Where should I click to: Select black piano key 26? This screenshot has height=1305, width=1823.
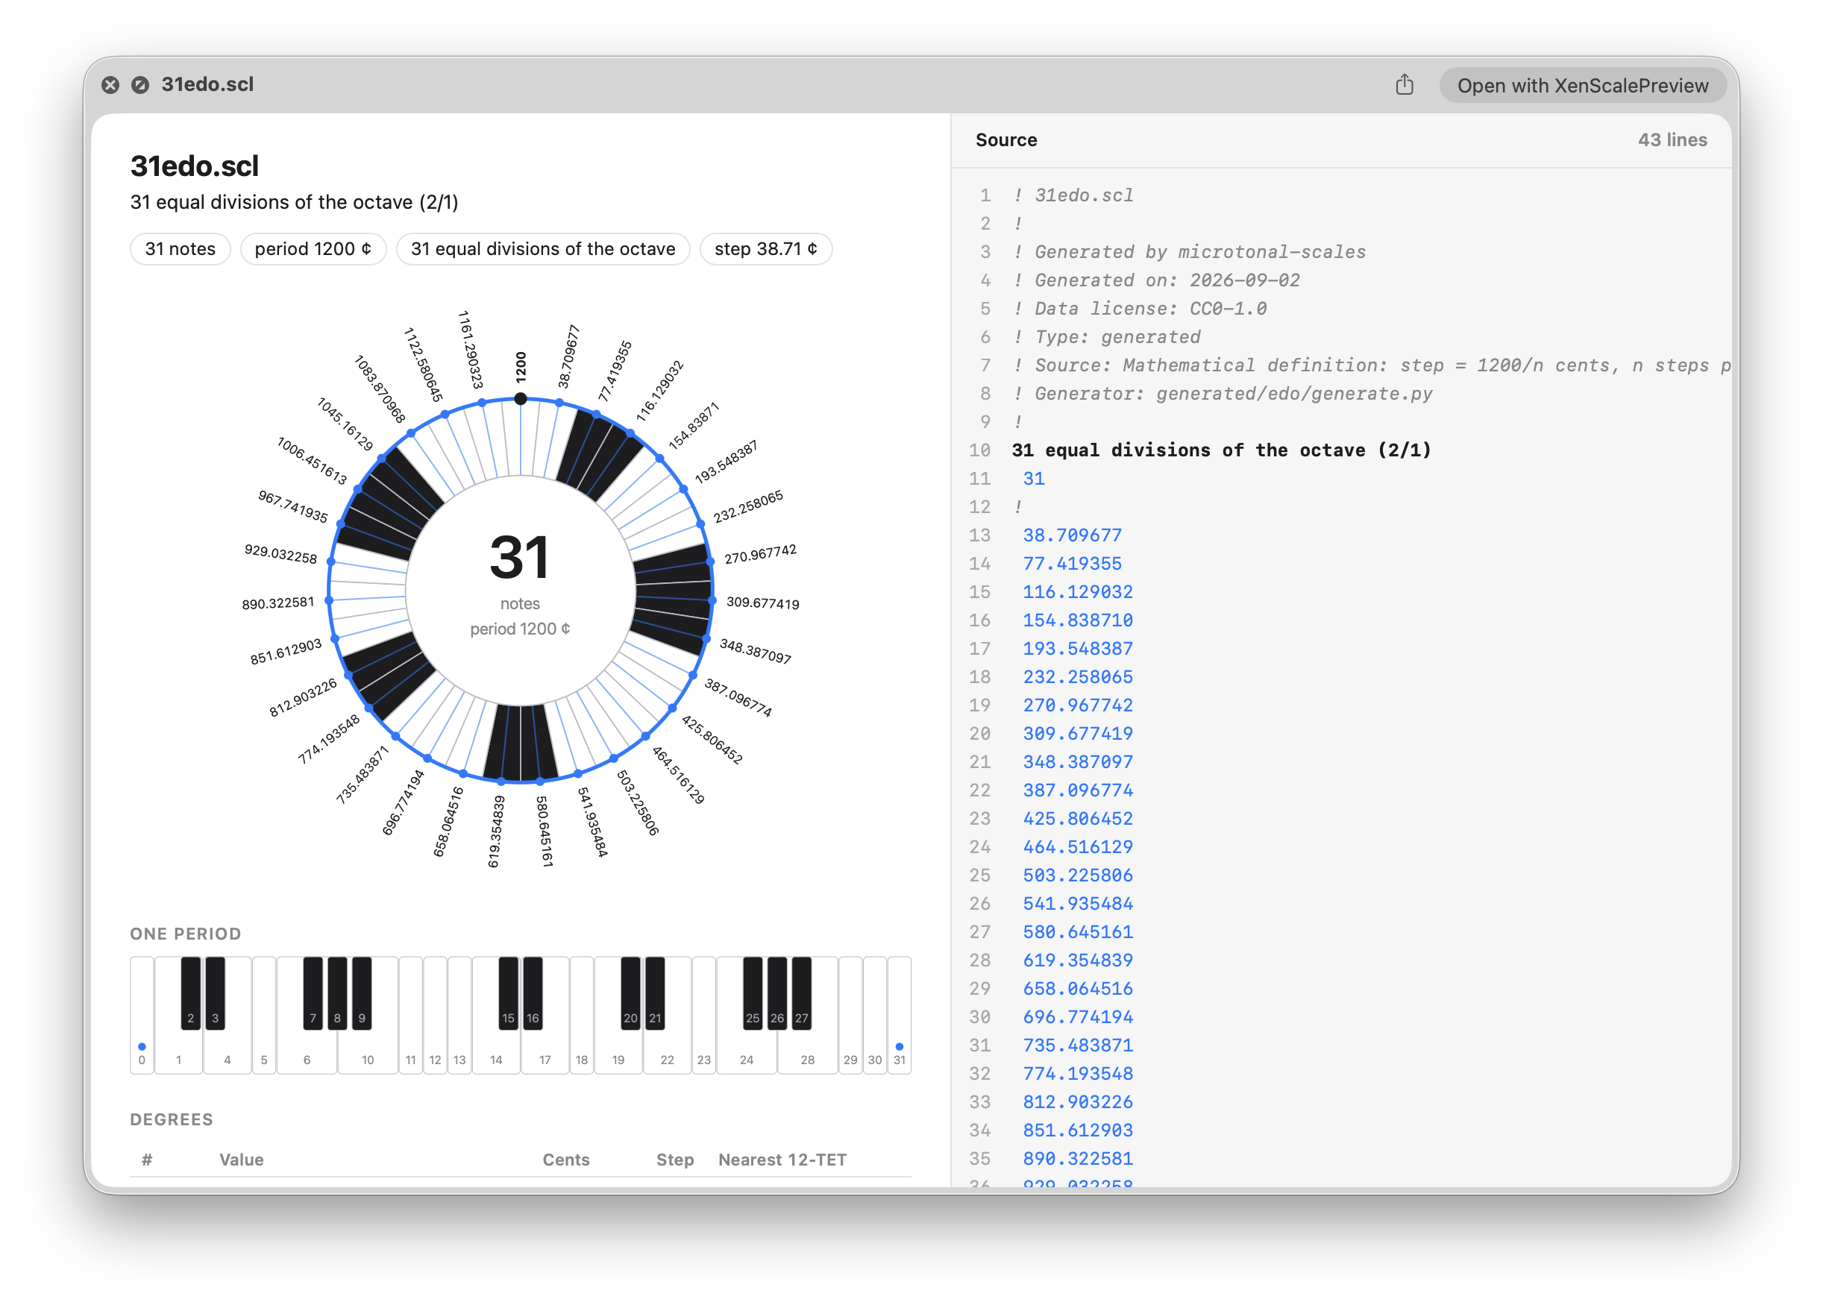tap(777, 993)
